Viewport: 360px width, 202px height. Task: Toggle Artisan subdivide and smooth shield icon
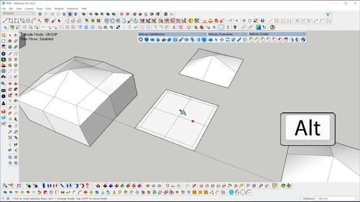click(141, 40)
